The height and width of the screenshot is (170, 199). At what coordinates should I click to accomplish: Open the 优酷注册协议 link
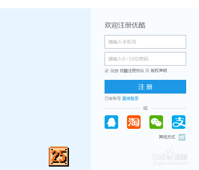click(132, 71)
